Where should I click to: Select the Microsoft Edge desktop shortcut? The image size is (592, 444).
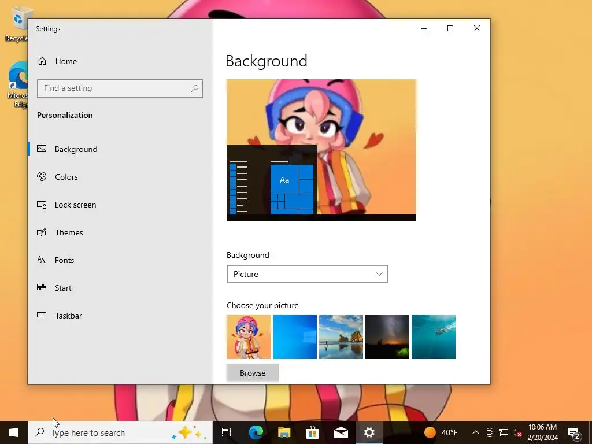point(18,84)
